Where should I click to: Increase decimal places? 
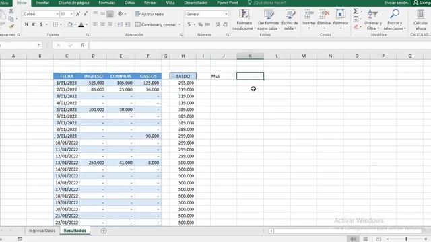(218, 24)
